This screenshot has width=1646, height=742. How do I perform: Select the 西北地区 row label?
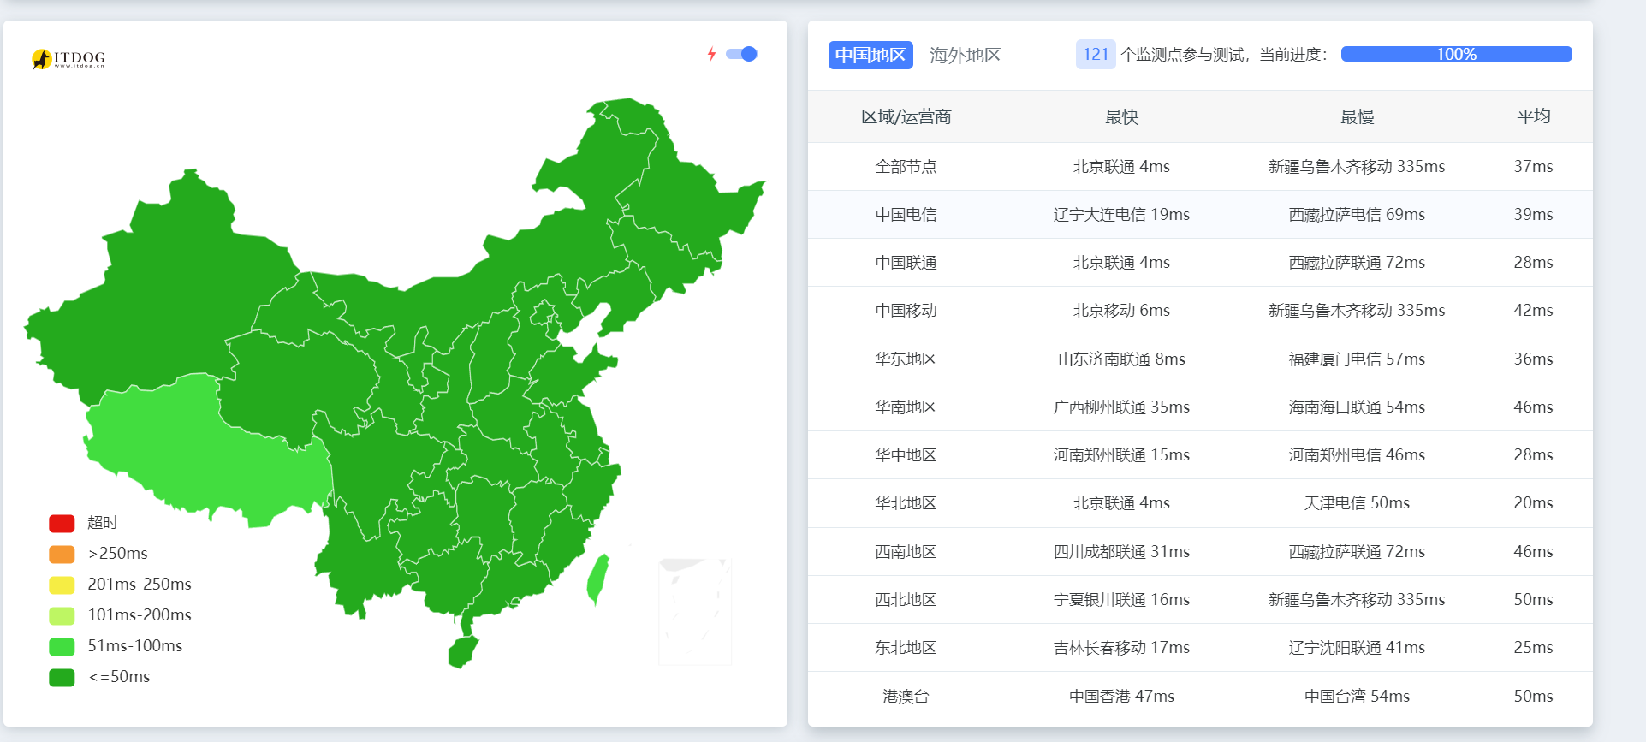click(906, 599)
